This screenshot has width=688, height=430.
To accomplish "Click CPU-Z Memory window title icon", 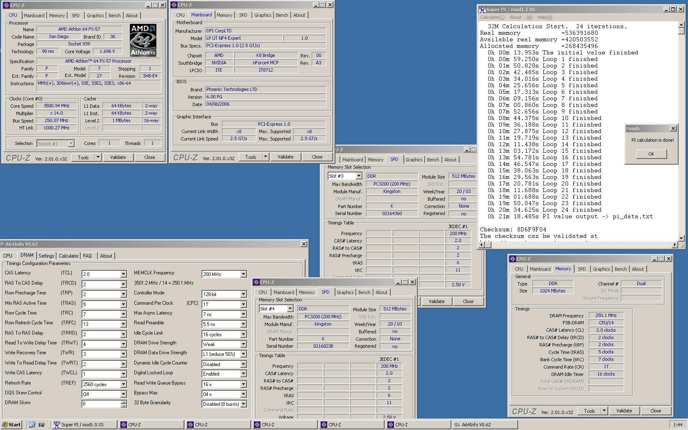I will pyautogui.click(x=512, y=259).
